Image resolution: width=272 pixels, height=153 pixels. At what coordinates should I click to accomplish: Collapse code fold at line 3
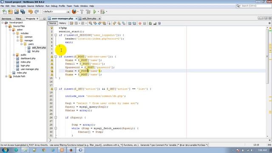point(56,35)
